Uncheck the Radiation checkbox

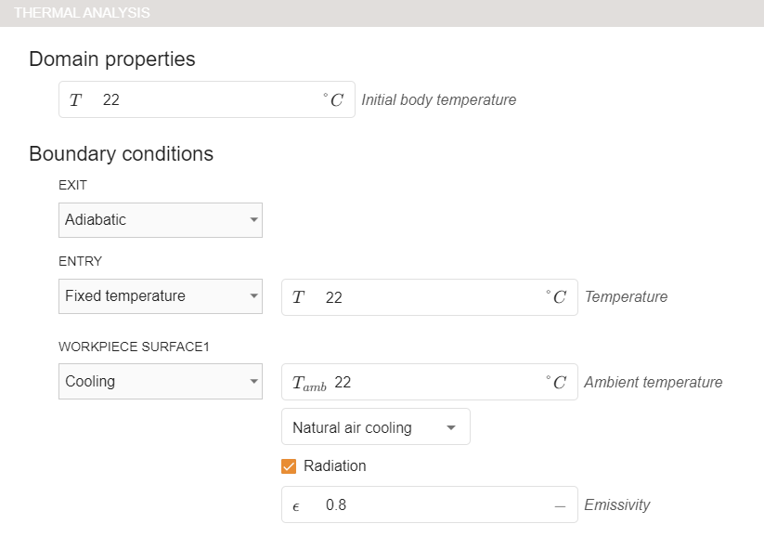(289, 466)
